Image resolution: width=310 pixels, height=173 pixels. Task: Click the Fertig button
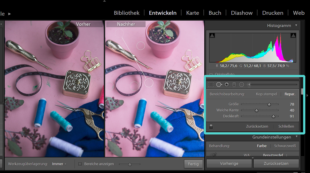click(x=193, y=164)
